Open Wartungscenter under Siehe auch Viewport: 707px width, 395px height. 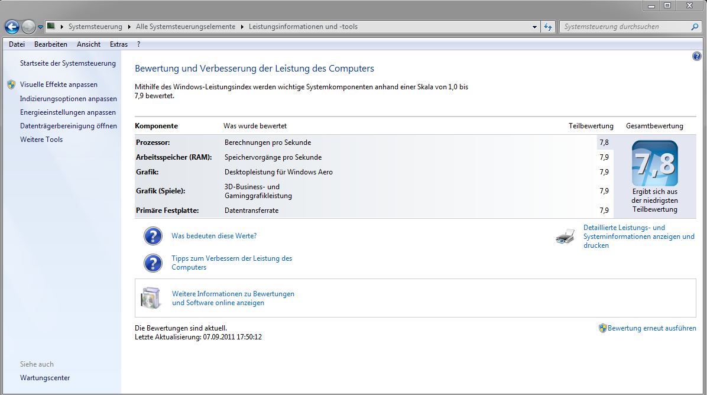click(x=45, y=378)
